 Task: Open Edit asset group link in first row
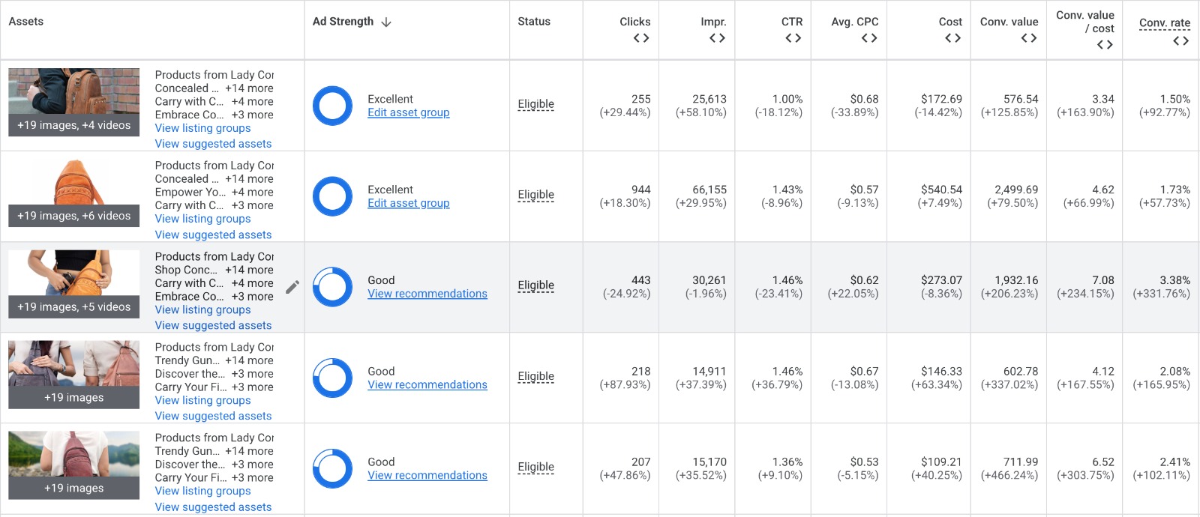[x=409, y=112]
